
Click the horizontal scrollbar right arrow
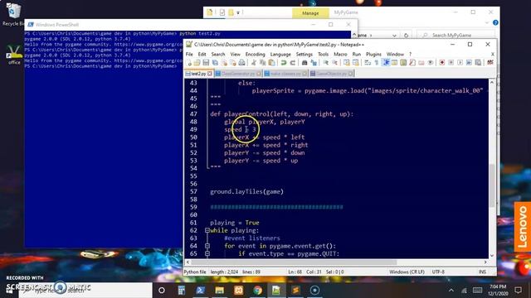click(x=485, y=262)
